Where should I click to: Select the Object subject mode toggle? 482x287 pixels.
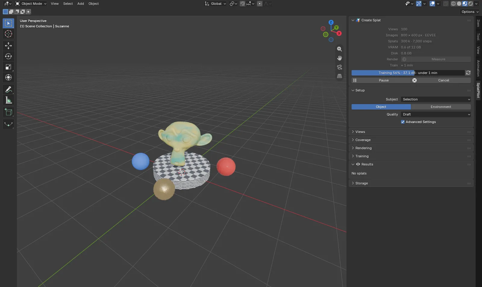click(x=381, y=107)
